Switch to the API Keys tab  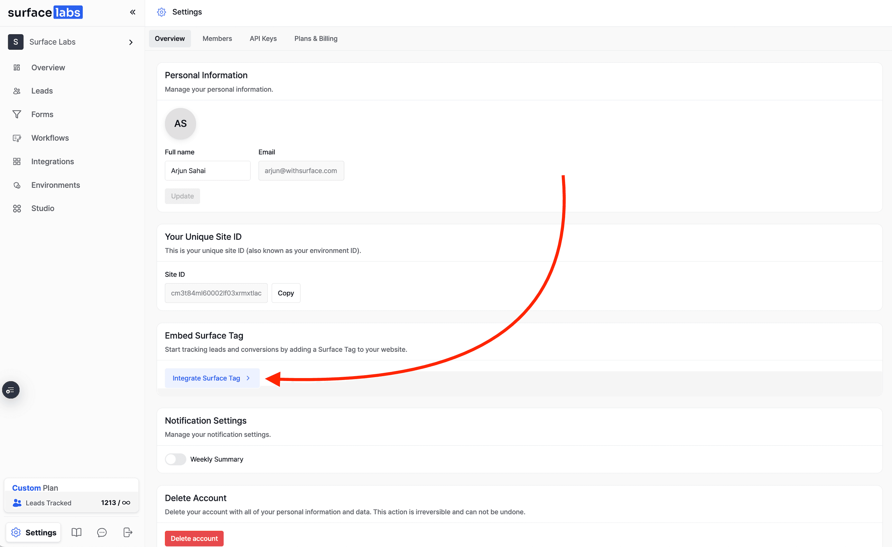click(263, 39)
